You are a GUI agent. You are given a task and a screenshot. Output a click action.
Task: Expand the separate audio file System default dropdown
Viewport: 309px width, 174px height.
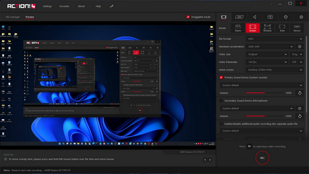(262, 131)
